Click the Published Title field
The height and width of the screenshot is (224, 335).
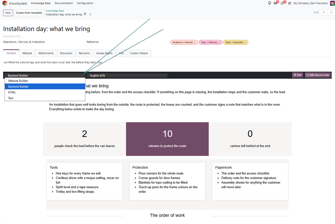point(12,36)
